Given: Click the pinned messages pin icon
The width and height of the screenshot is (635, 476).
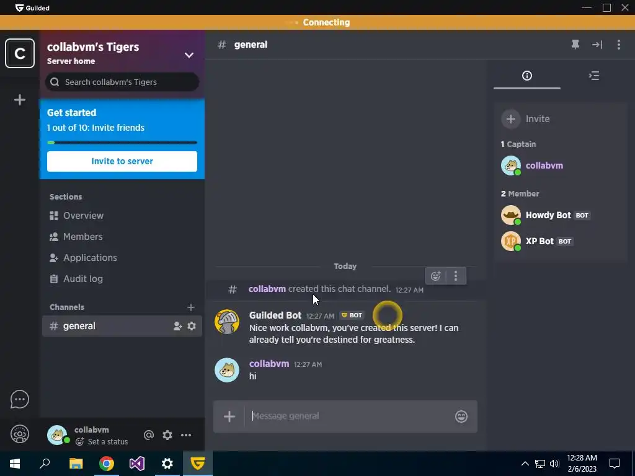Looking at the screenshot, I should point(575,45).
